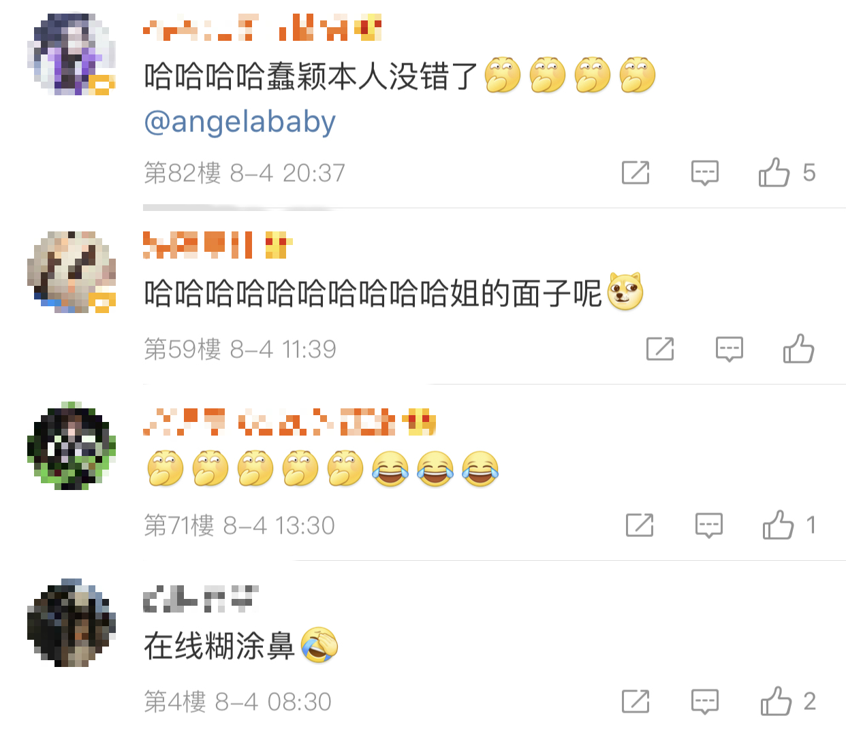Like the 第59樓 comment
This screenshot has height=733, width=846.
point(798,348)
